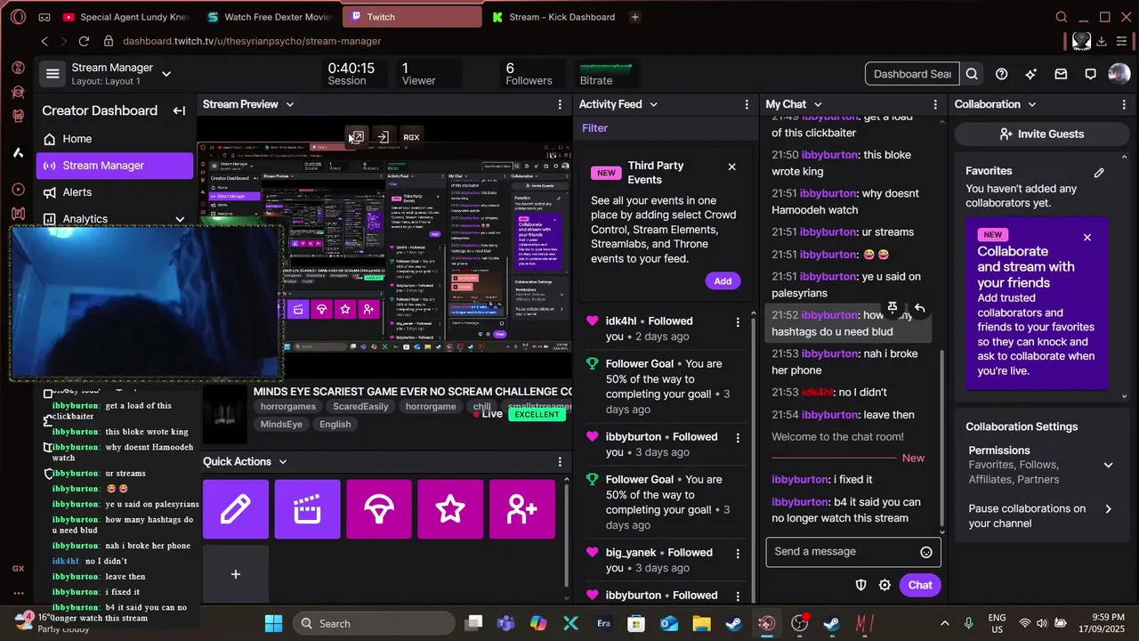Screen dimensions: 1139x641
Task: Click the ScaredEasily tag
Action: tap(361, 406)
